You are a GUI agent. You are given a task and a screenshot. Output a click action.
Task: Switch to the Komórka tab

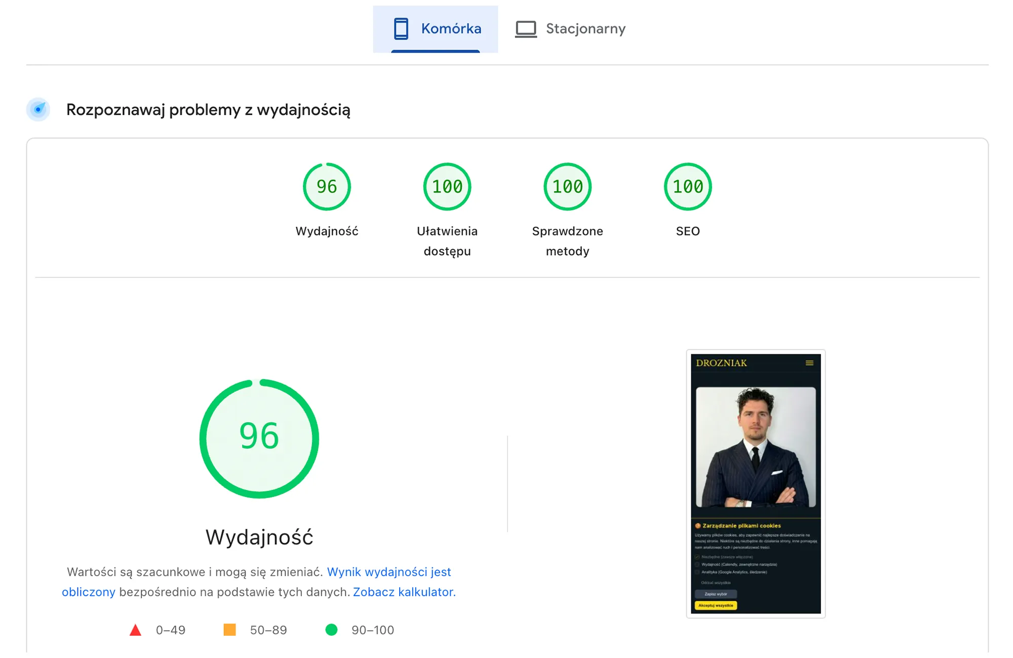coord(451,28)
